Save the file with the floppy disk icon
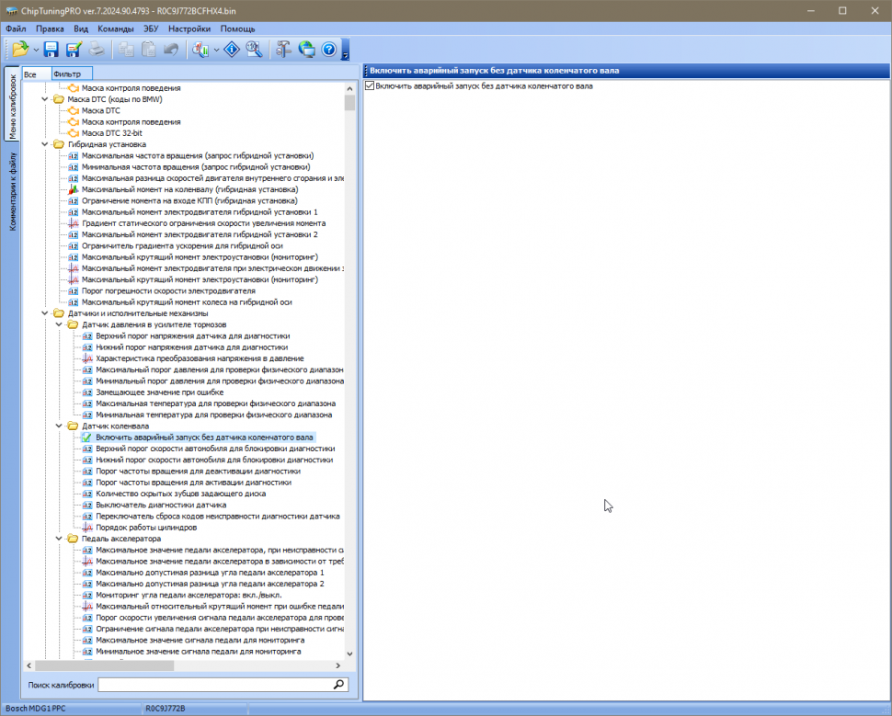892x716 pixels. click(x=51, y=50)
